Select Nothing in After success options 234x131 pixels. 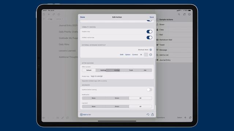[x=103, y=70]
